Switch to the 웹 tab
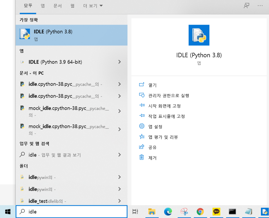 [72, 6]
